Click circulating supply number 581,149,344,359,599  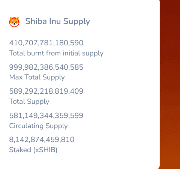tap(46, 115)
